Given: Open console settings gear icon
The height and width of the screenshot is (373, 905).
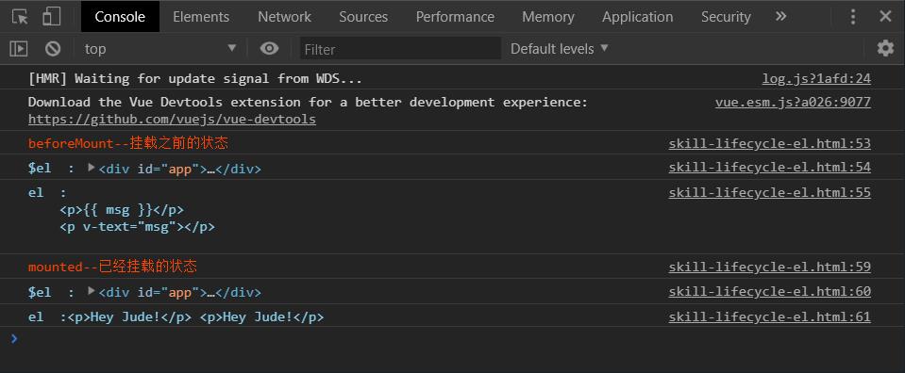Looking at the screenshot, I should pos(885,48).
